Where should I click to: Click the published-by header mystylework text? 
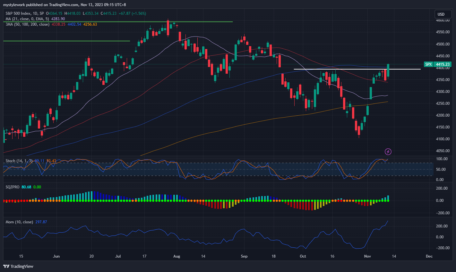14,5
